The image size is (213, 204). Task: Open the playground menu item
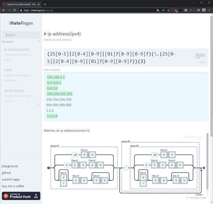click(x=10, y=166)
